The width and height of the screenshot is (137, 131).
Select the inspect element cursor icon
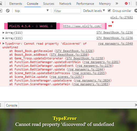[1, 4]
